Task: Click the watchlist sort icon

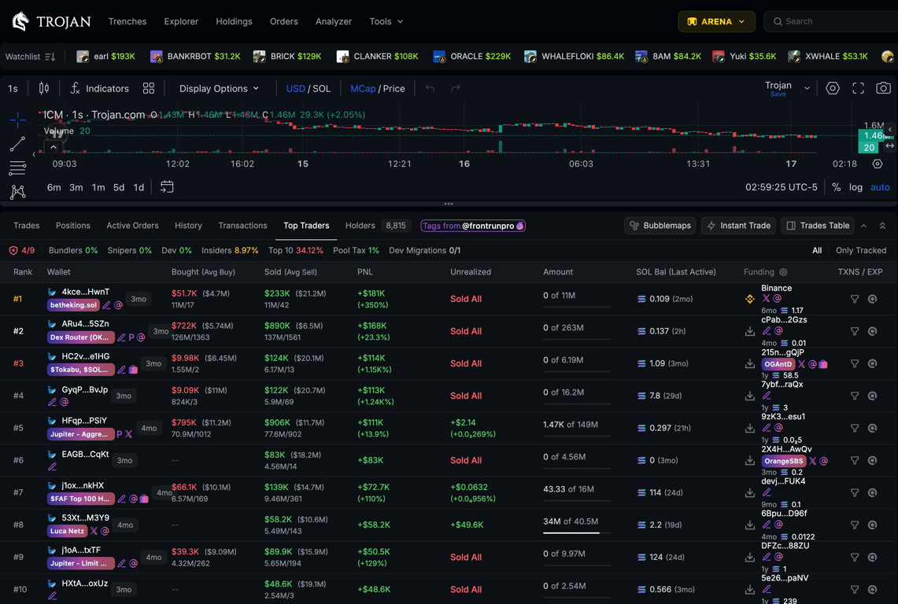Action: [50, 57]
